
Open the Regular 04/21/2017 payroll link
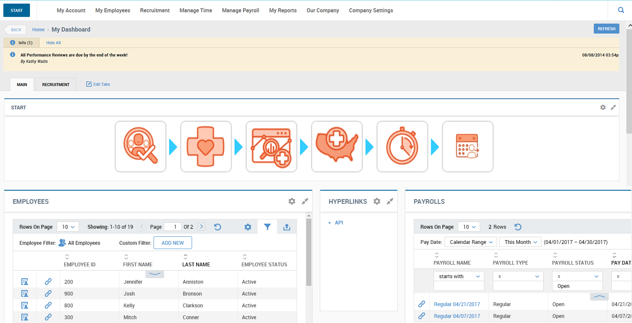pos(457,304)
